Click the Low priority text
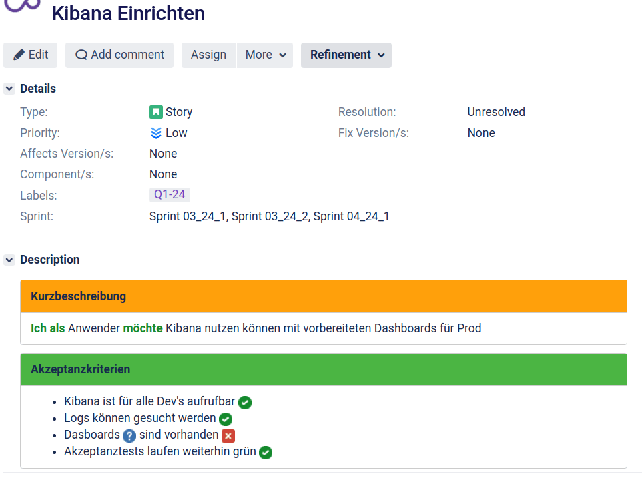 [x=176, y=133]
